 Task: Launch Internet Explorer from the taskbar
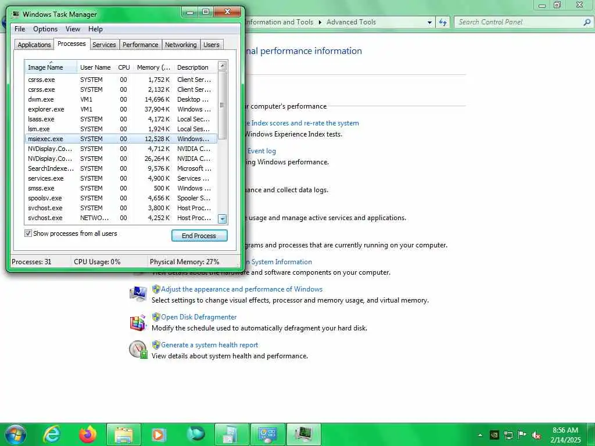pyautogui.click(x=52, y=434)
